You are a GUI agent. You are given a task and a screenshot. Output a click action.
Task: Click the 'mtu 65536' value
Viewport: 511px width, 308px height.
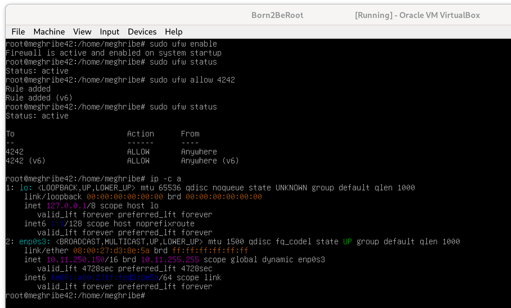point(161,188)
